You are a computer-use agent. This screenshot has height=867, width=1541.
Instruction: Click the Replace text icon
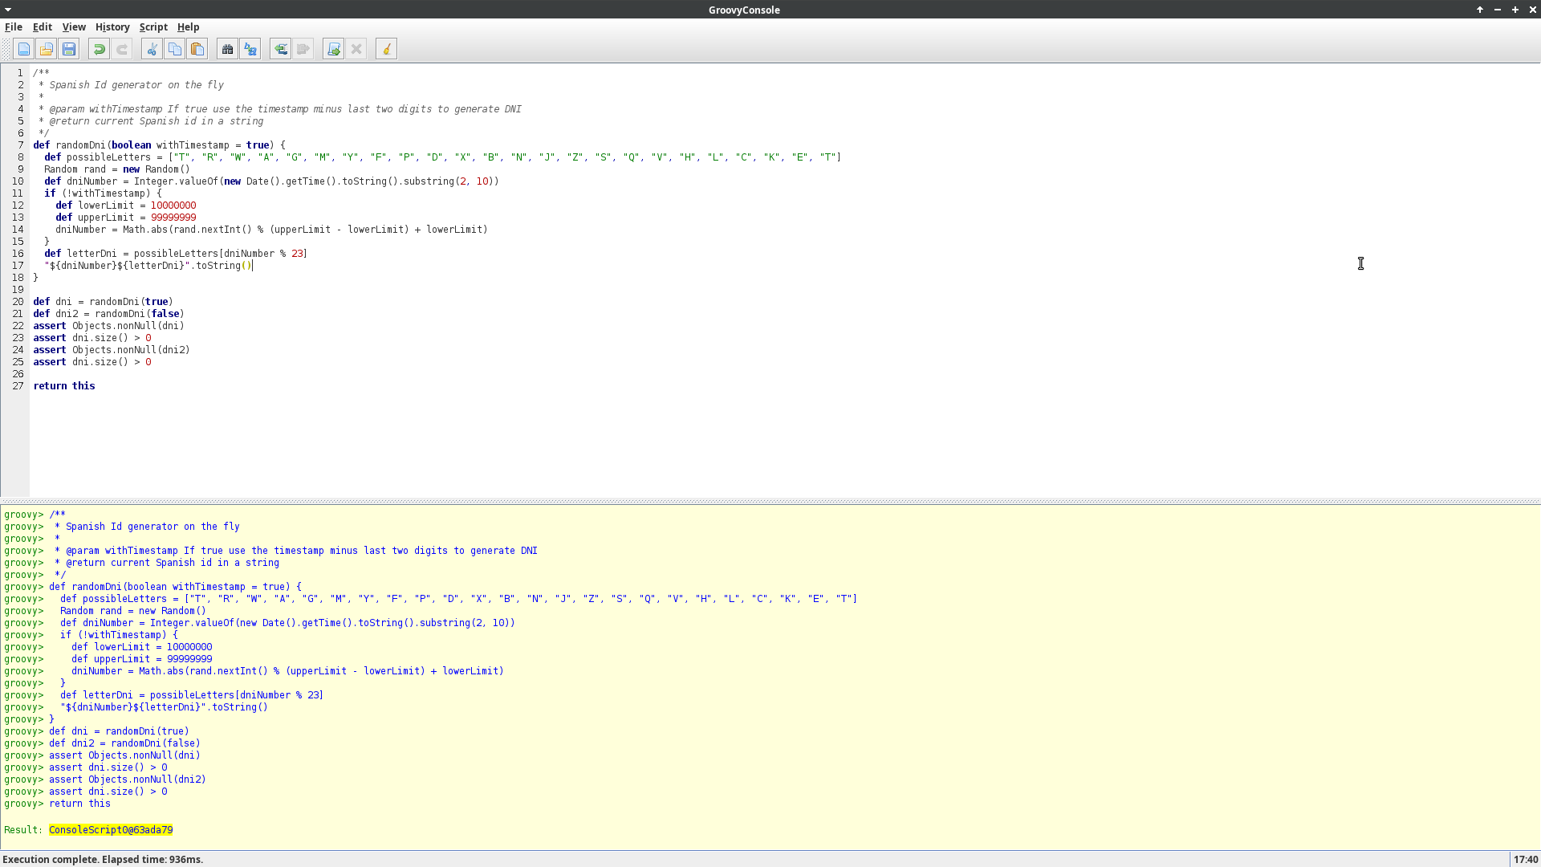click(x=250, y=50)
